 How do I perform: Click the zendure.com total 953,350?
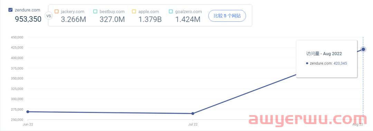[x=28, y=19]
